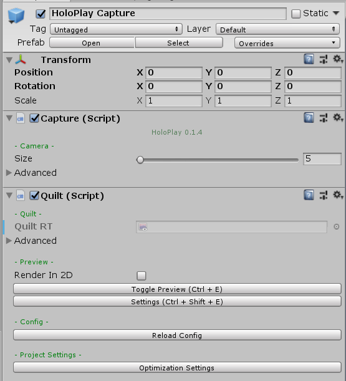This screenshot has height=381, width=346.
Task: Click the Scale label
Action: point(26,100)
